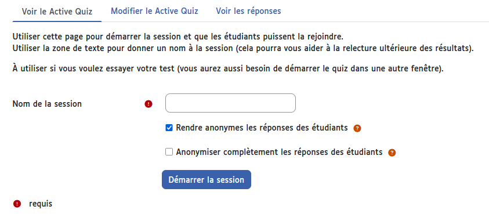The width and height of the screenshot is (489, 217).
Task: Toggle via the Anonymiser complètement label text
Action: click(279, 152)
